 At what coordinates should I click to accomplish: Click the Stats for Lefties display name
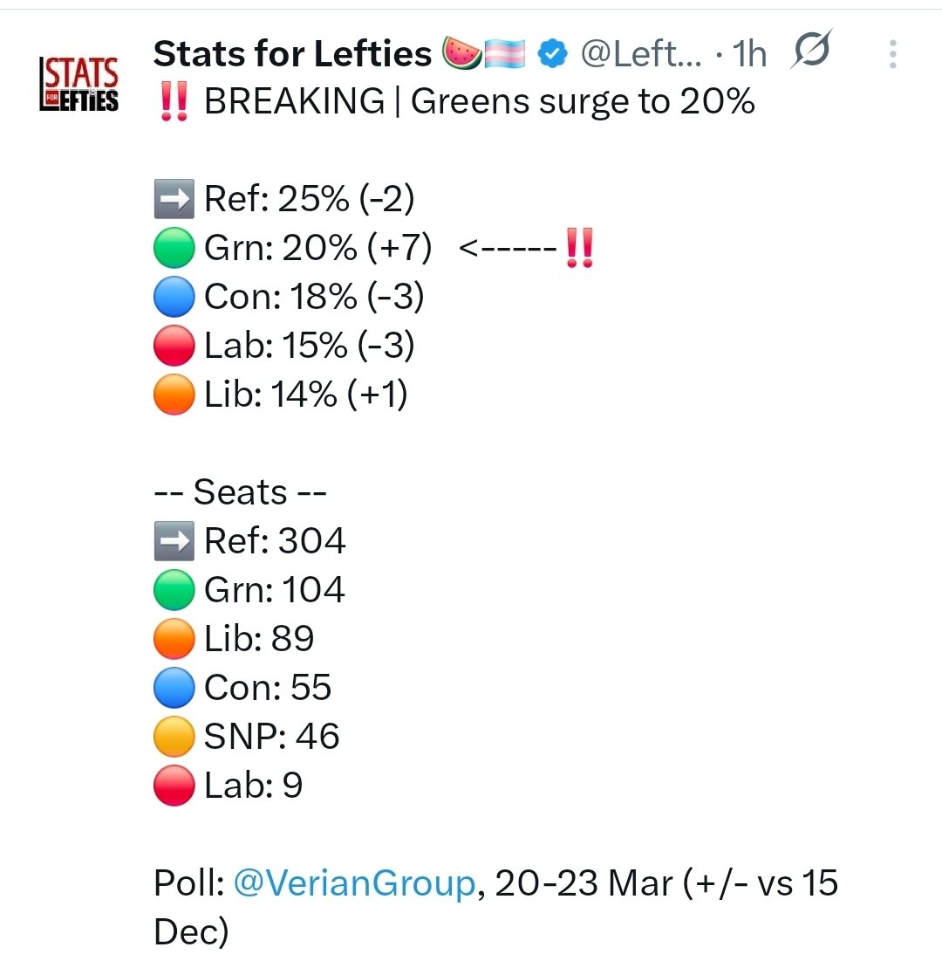(x=293, y=54)
